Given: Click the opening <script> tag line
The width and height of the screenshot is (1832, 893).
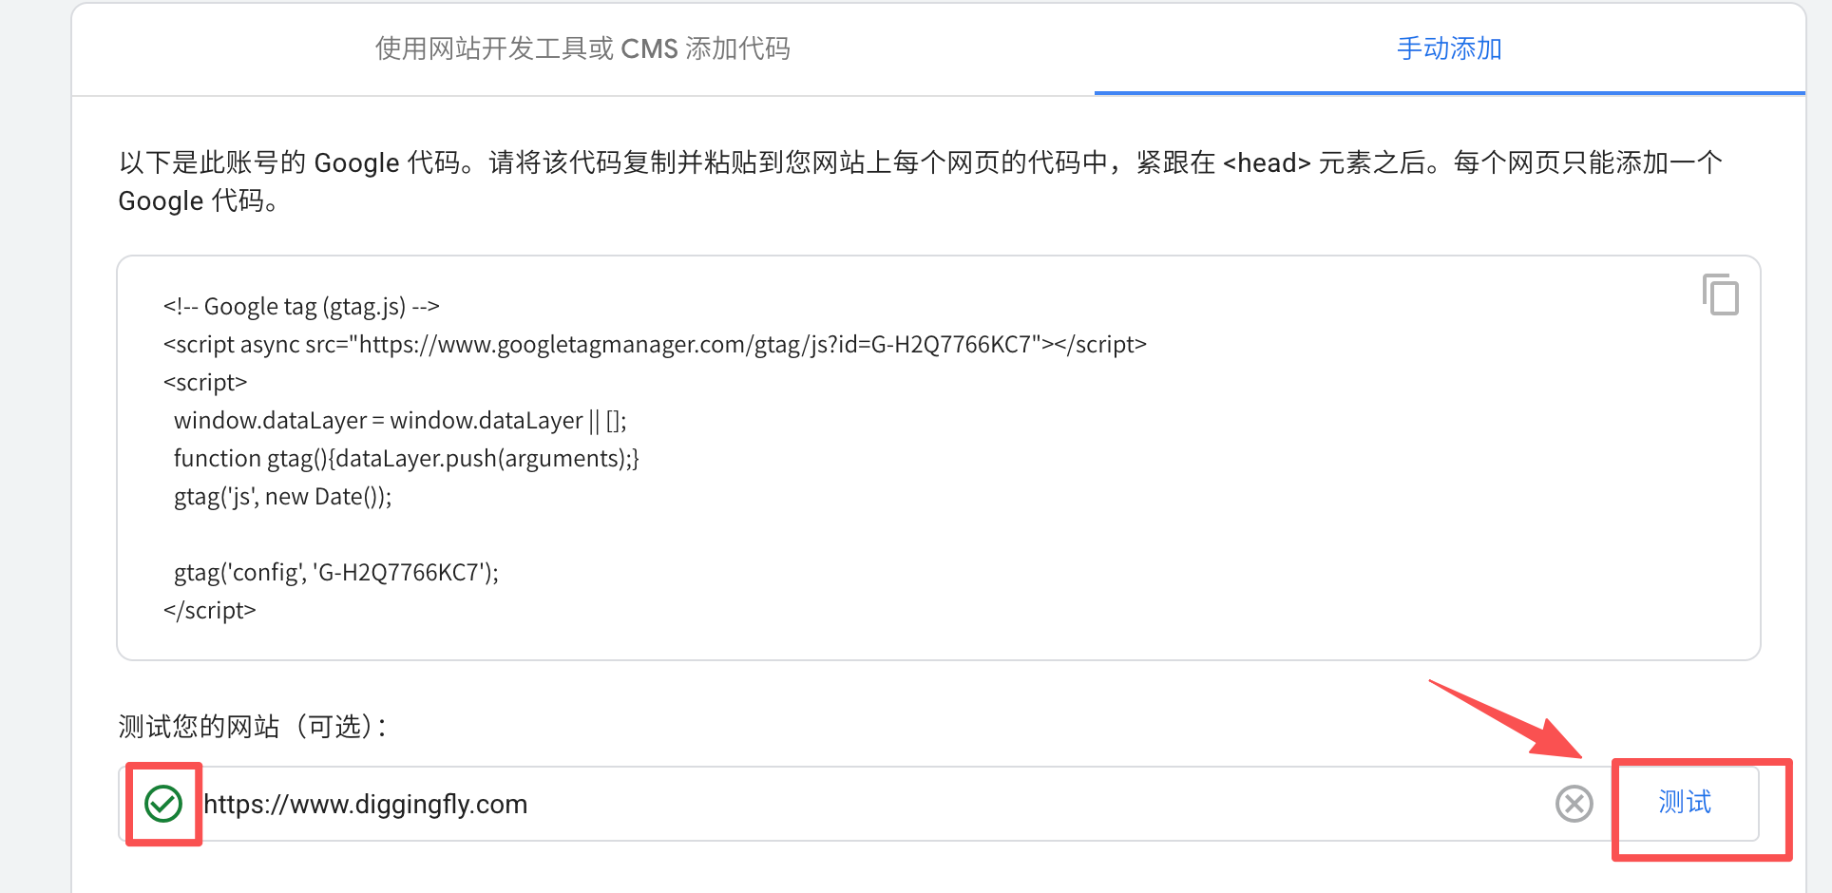Looking at the screenshot, I should (205, 382).
